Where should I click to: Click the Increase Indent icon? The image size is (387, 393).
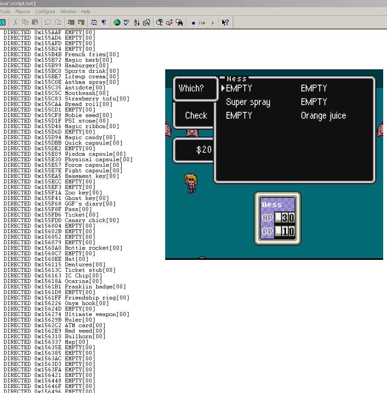pos(81,23)
